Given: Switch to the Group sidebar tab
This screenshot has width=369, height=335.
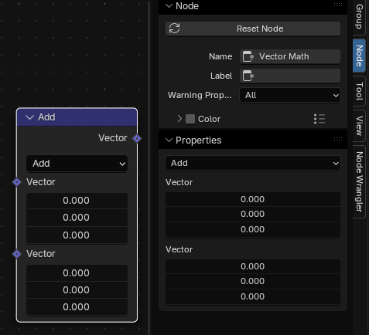Looking at the screenshot, I should click(359, 17).
